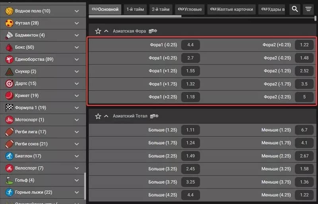The width and height of the screenshot is (318, 204).
Task: Open the filter menu icon
Action: pyautogui.click(x=308, y=9)
